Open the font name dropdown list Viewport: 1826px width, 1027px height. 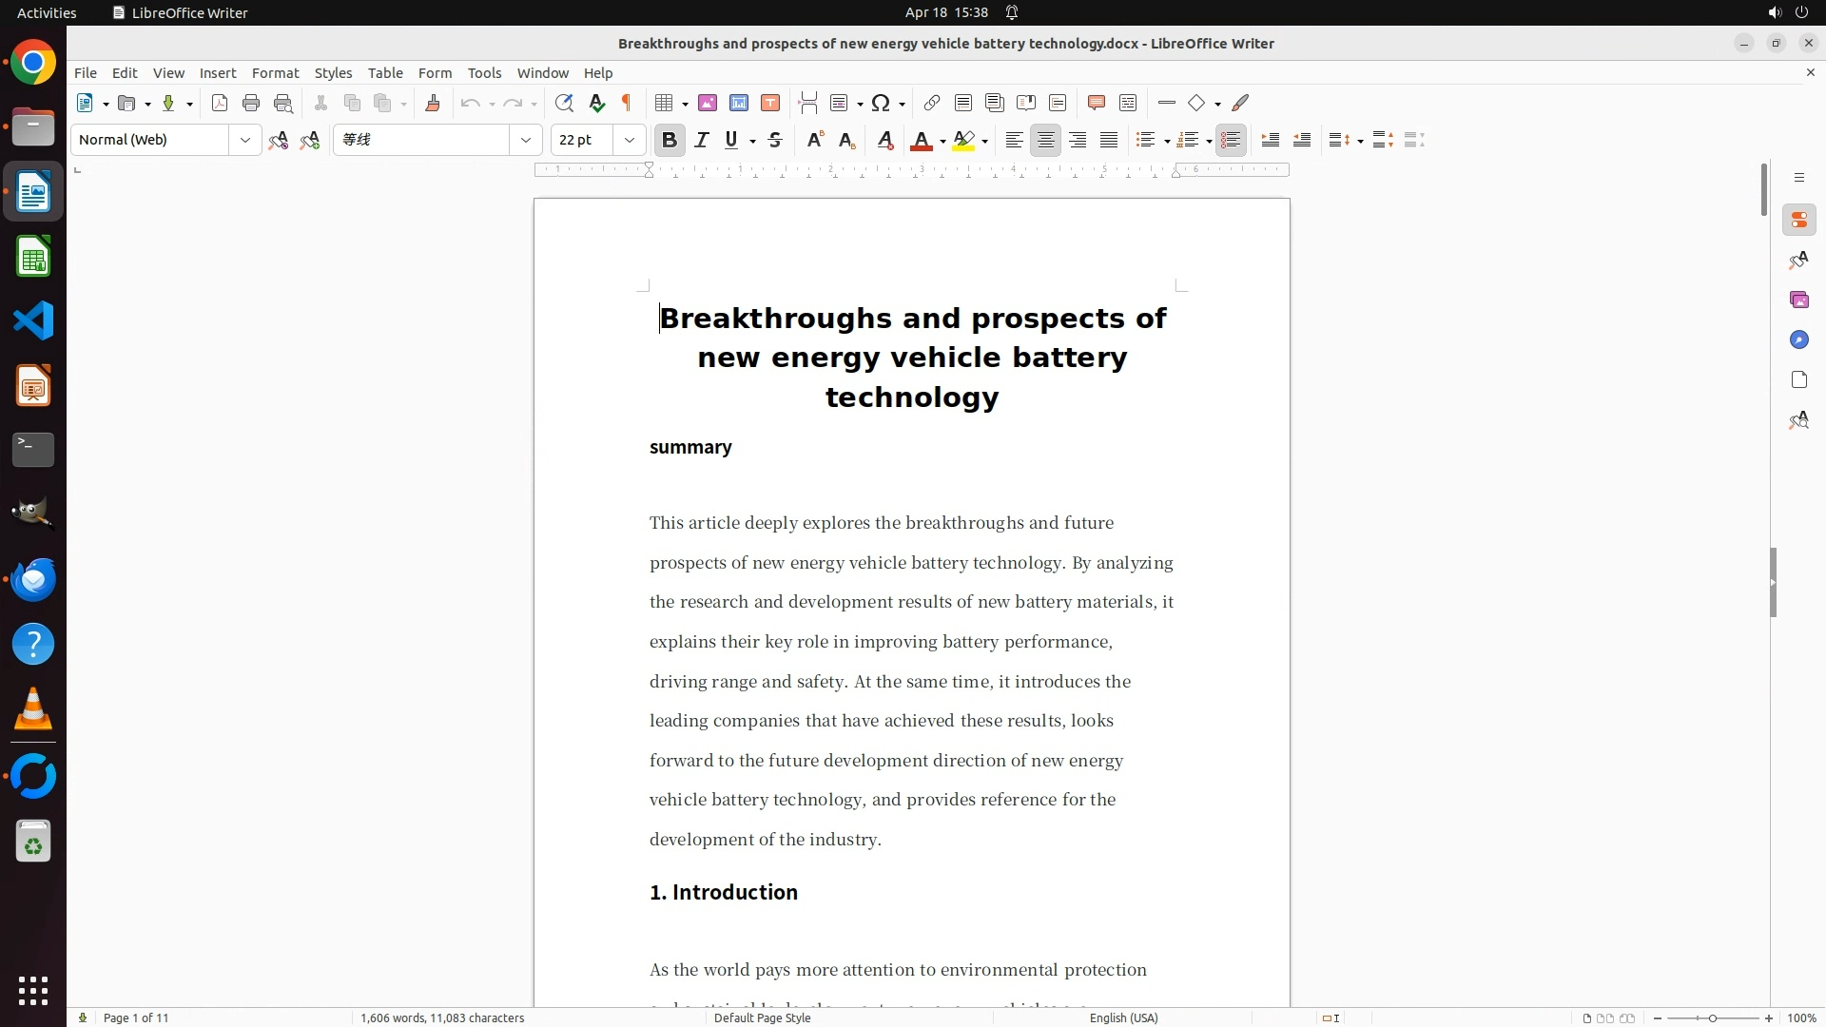pyautogui.click(x=525, y=140)
